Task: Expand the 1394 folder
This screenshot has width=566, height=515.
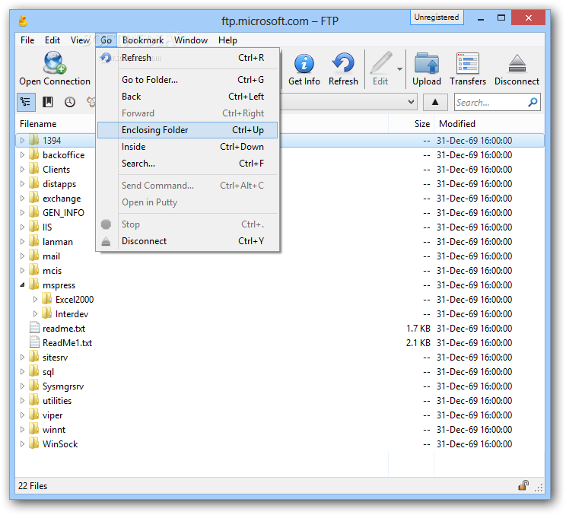Action: coord(22,140)
